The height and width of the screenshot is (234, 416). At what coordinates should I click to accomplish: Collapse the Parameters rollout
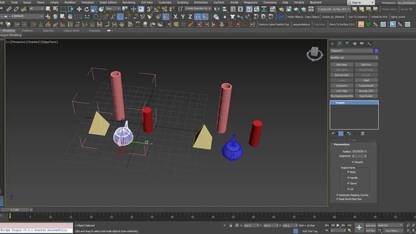tap(342, 144)
